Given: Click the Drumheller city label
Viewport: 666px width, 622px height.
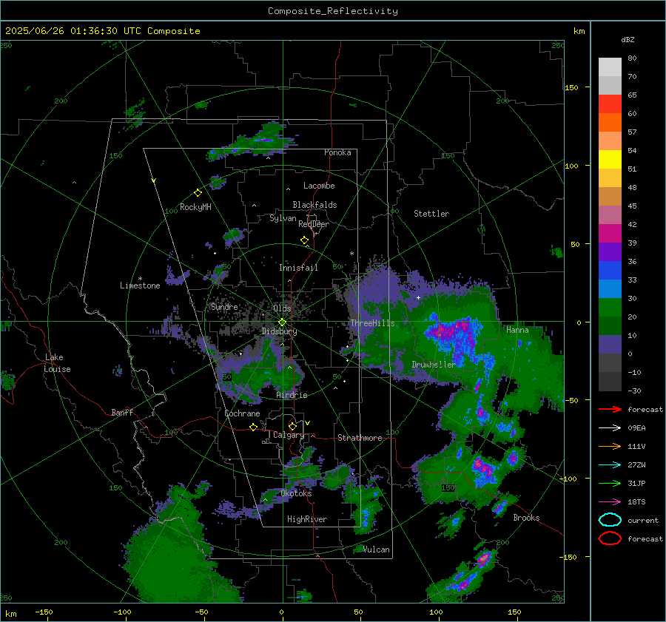Looking at the screenshot, I should point(434,365).
